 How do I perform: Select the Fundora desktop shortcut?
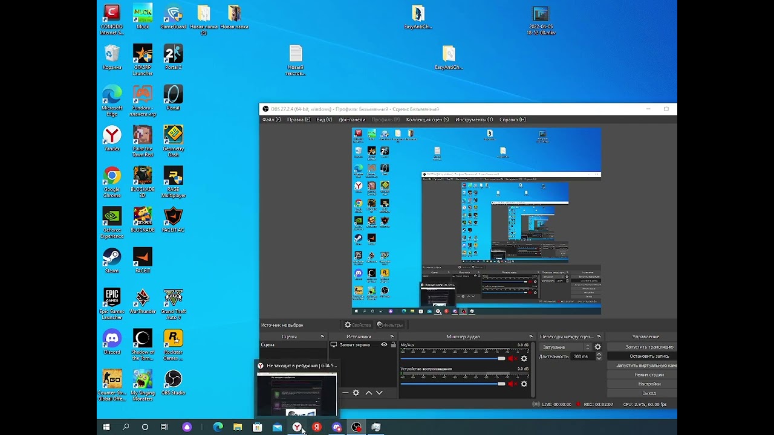143,101
